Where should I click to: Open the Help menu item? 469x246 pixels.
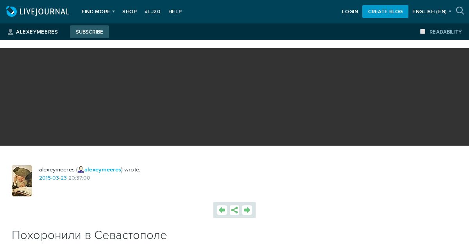[175, 12]
